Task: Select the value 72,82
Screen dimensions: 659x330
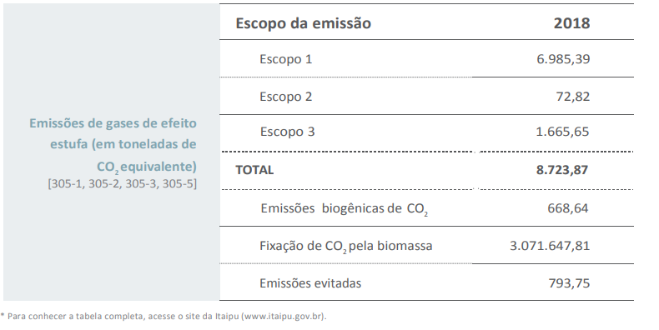Action: 573,97
